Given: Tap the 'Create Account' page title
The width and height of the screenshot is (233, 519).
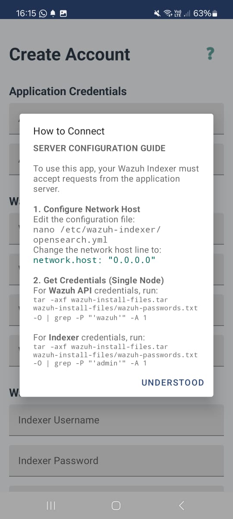Looking at the screenshot, I should 69,54.
